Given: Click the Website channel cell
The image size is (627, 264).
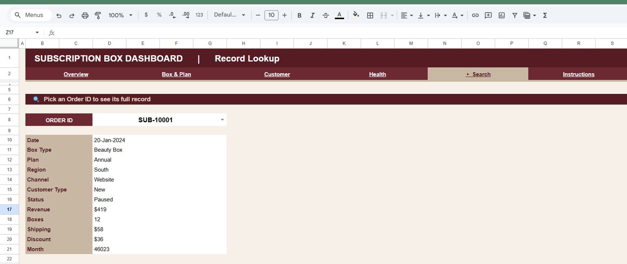Looking at the screenshot, I should click(x=159, y=179).
